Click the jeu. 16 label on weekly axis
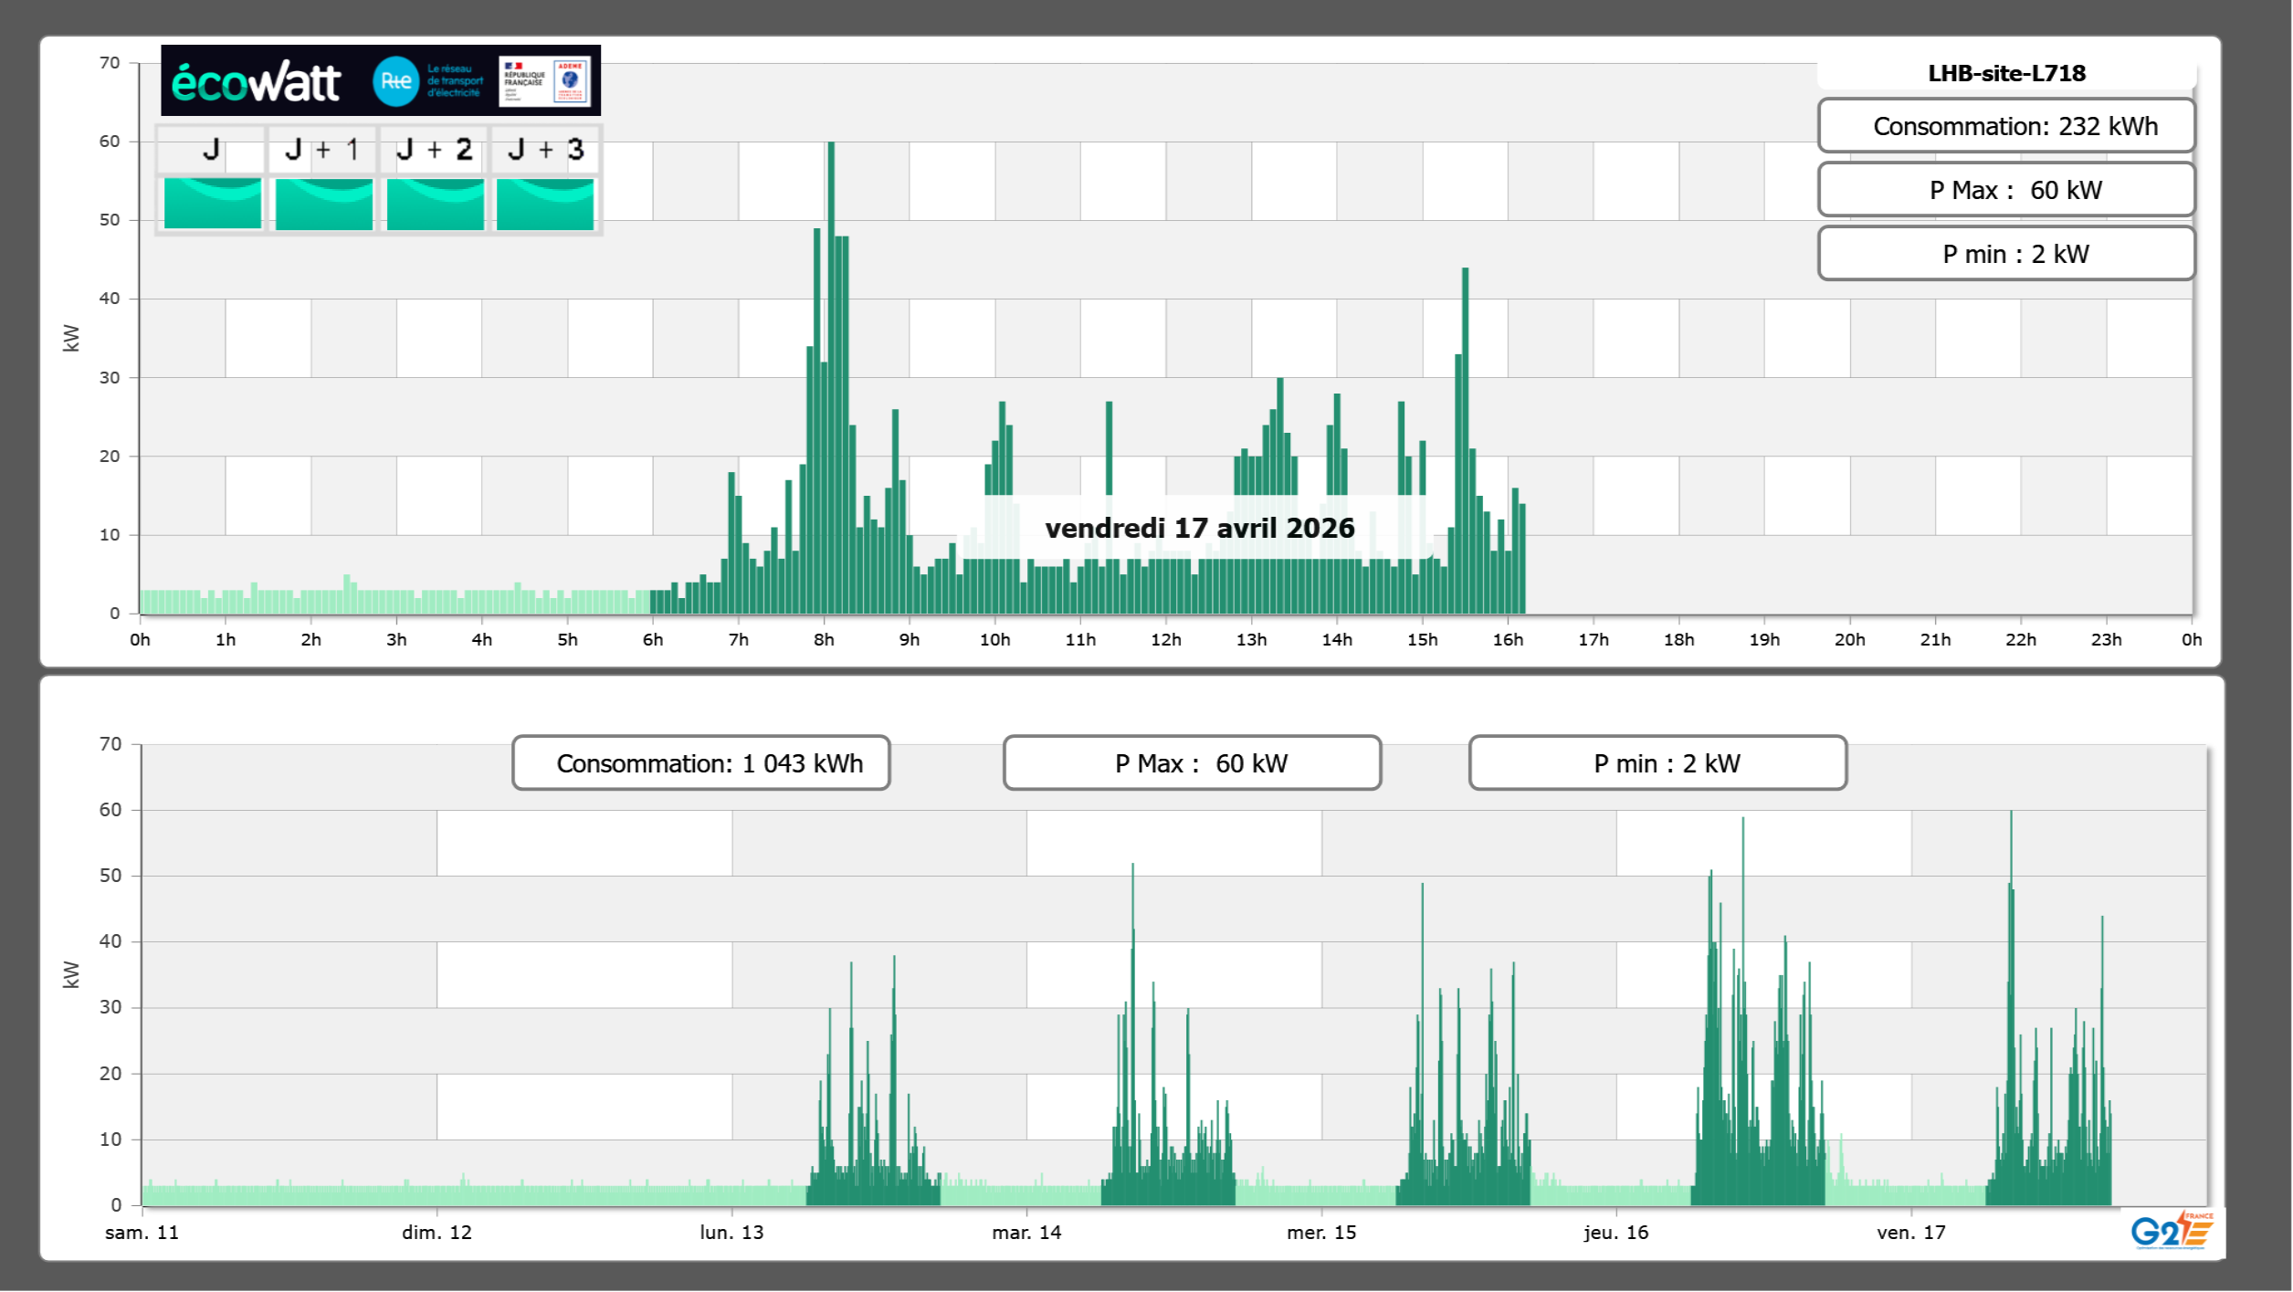This screenshot has height=1292, width=2293. pos(1615,1233)
